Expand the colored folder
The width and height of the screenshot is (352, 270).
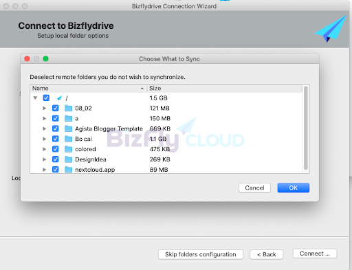coord(45,149)
